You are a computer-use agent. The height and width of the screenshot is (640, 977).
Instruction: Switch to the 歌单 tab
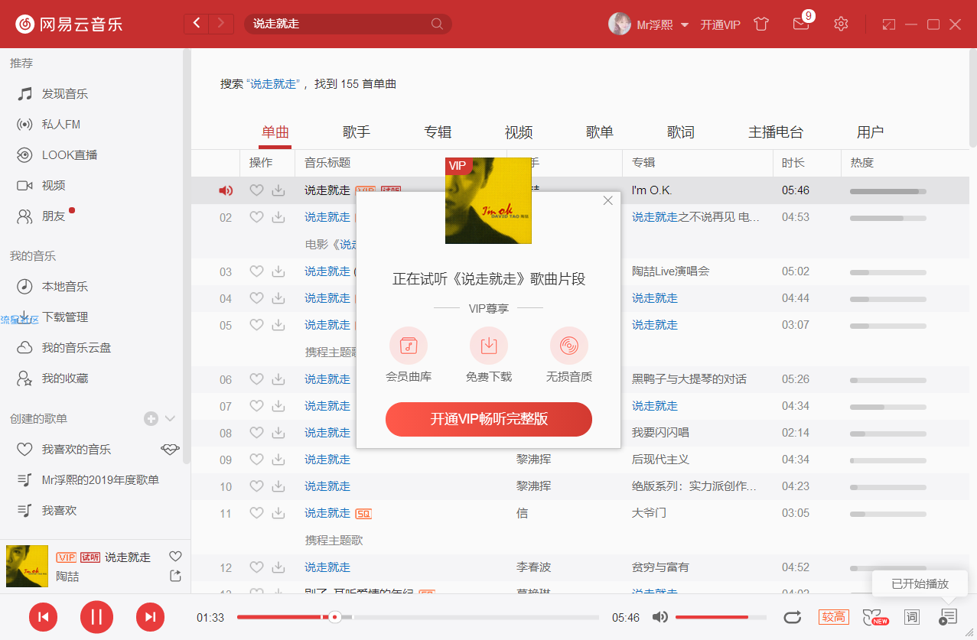tap(600, 132)
